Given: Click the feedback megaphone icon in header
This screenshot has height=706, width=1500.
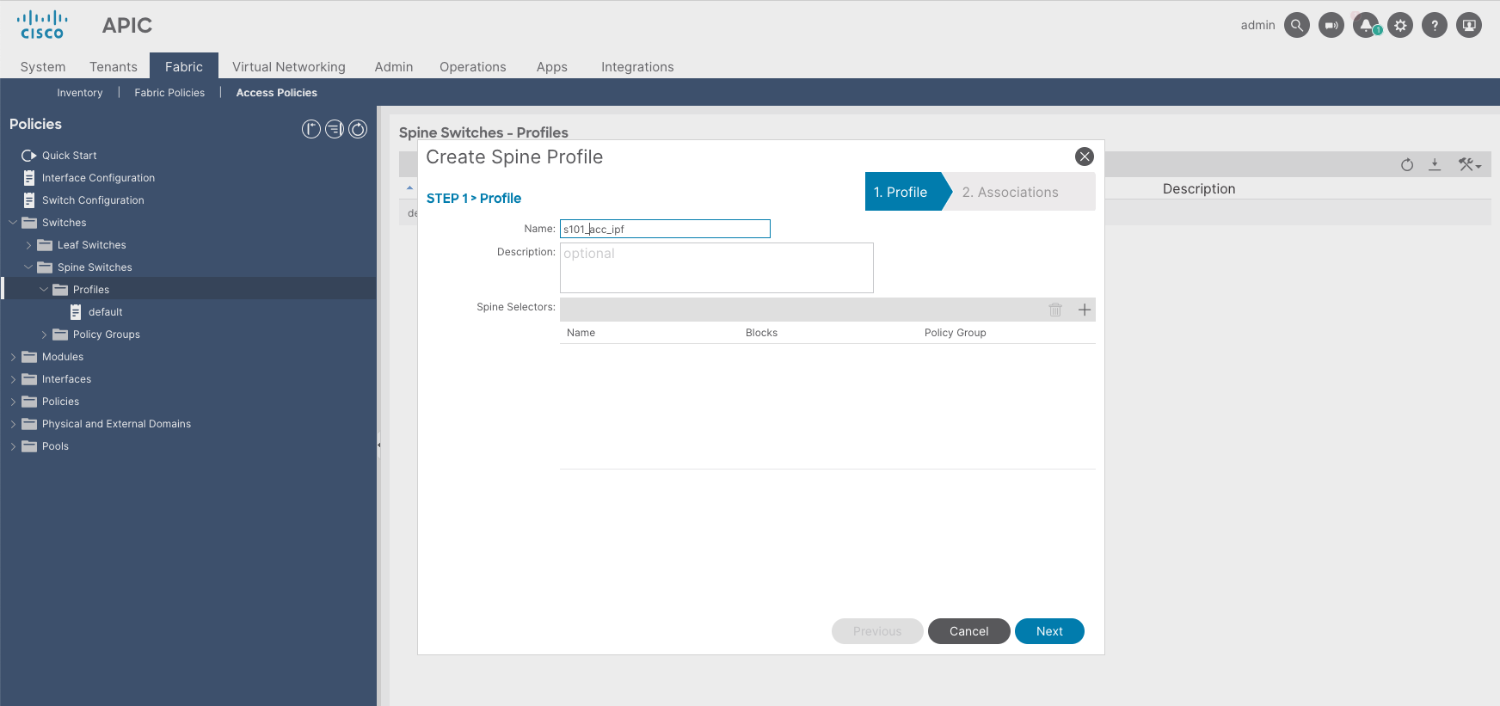Looking at the screenshot, I should point(1331,26).
